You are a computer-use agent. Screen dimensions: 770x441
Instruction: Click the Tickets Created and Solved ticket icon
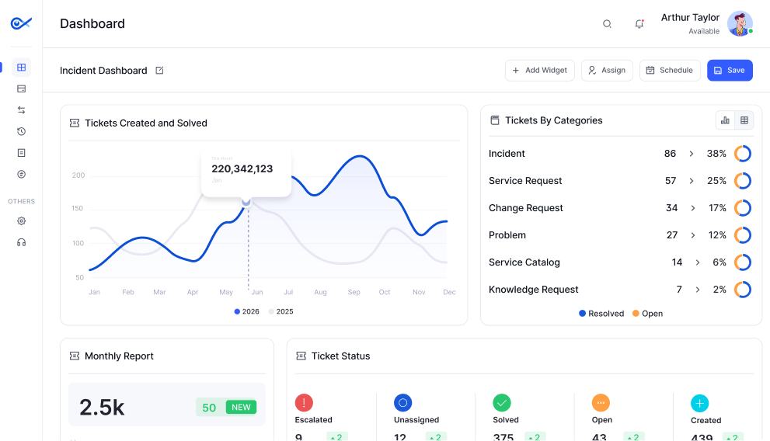(x=75, y=123)
